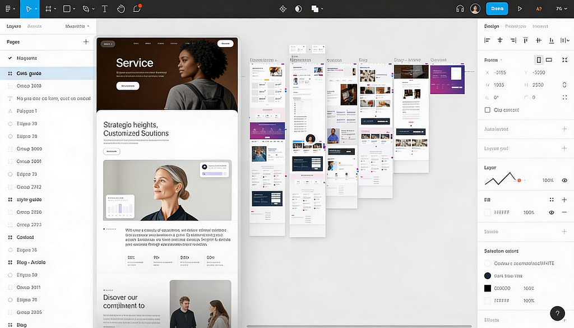The width and height of the screenshot is (574, 328).
Task: Toggle portrait frame orientation
Action: [x=539, y=59]
